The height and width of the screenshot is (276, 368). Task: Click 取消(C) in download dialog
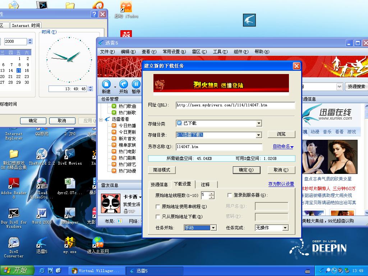[x=281, y=170]
